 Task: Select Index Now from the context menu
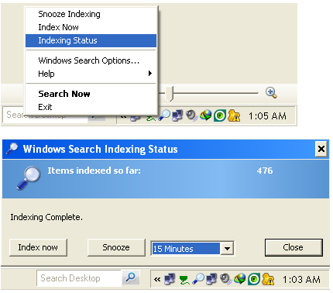point(91,27)
